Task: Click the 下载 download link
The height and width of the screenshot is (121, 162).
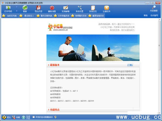Action: tap(130, 65)
